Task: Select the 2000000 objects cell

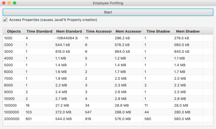Action: coord(13,119)
